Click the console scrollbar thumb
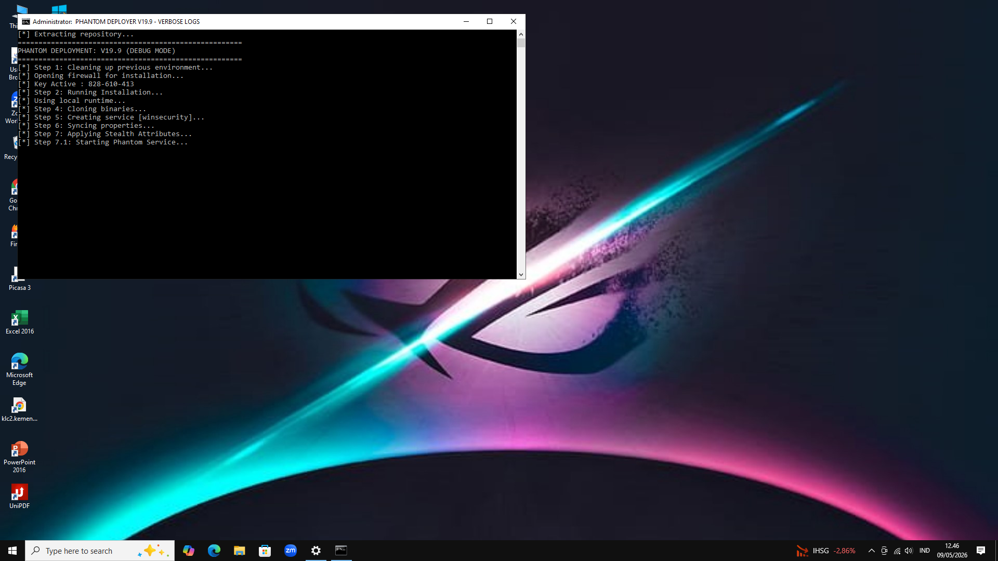 pos(521,43)
